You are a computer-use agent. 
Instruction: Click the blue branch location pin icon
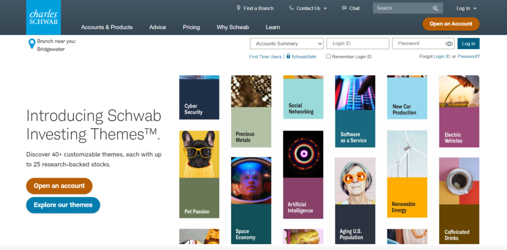pos(32,44)
